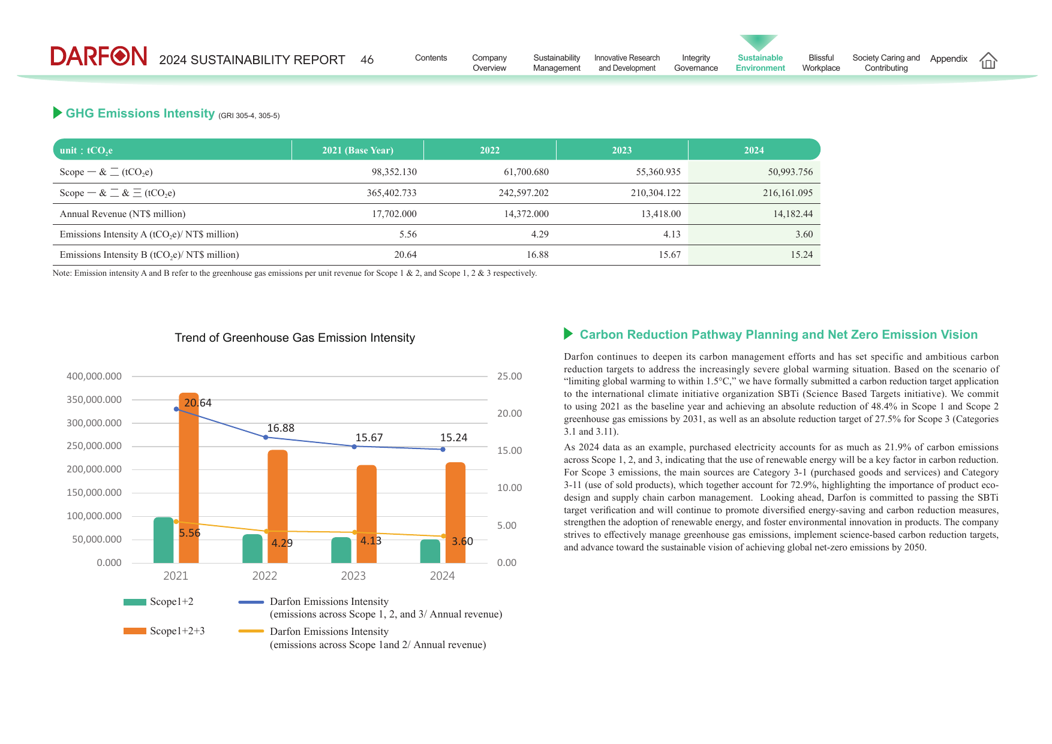Click the green triangle beside Carbon Reduction heading
Image resolution: width=1052 pixels, height=744 pixels.
tap(569, 334)
